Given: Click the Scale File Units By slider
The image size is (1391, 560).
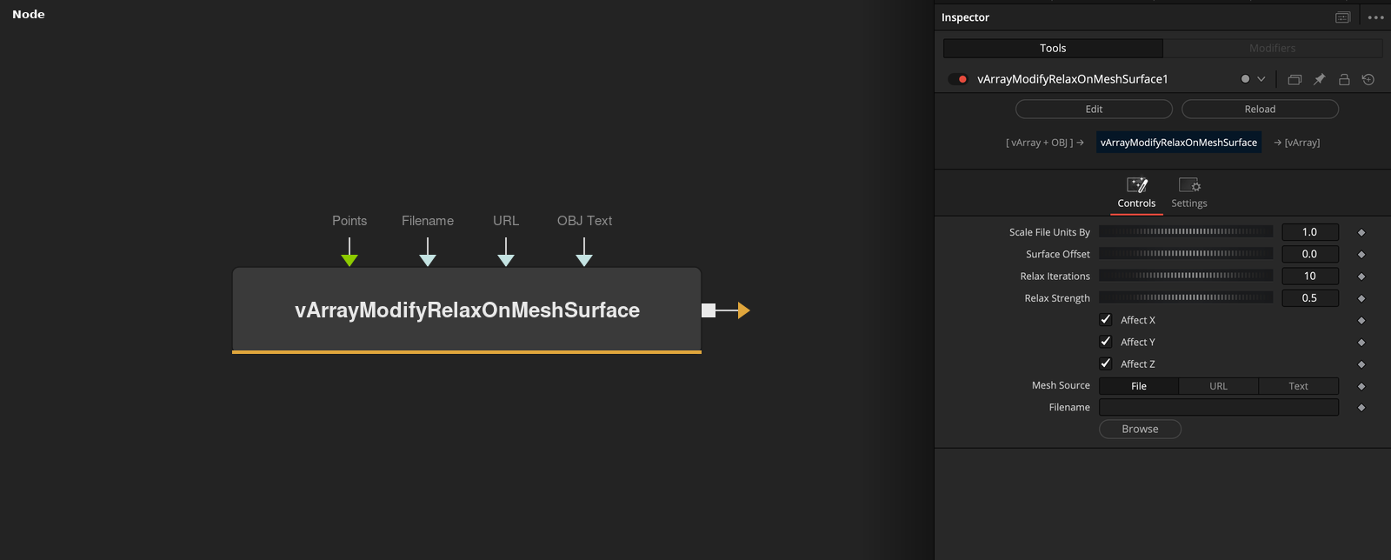Looking at the screenshot, I should [x=1186, y=231].
